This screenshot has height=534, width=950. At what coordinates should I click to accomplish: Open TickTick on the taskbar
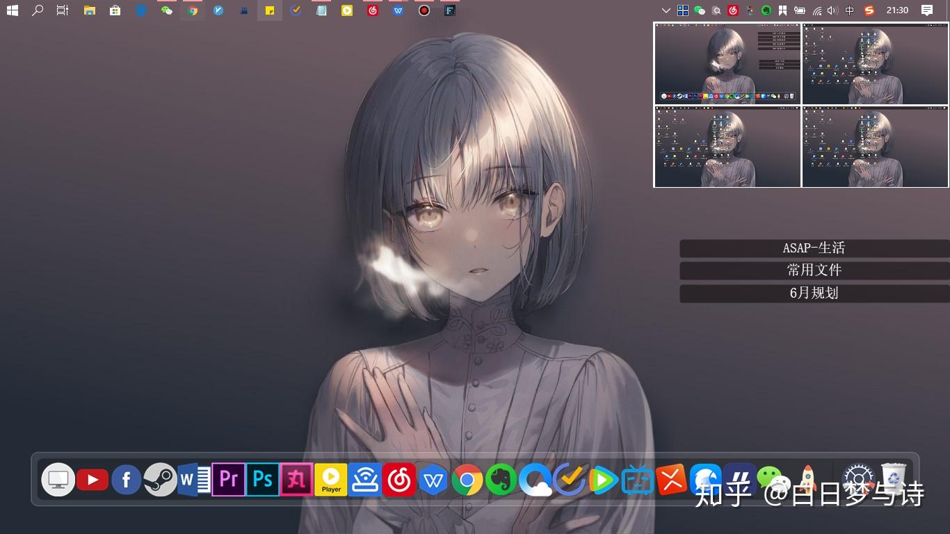pos(296,10)
